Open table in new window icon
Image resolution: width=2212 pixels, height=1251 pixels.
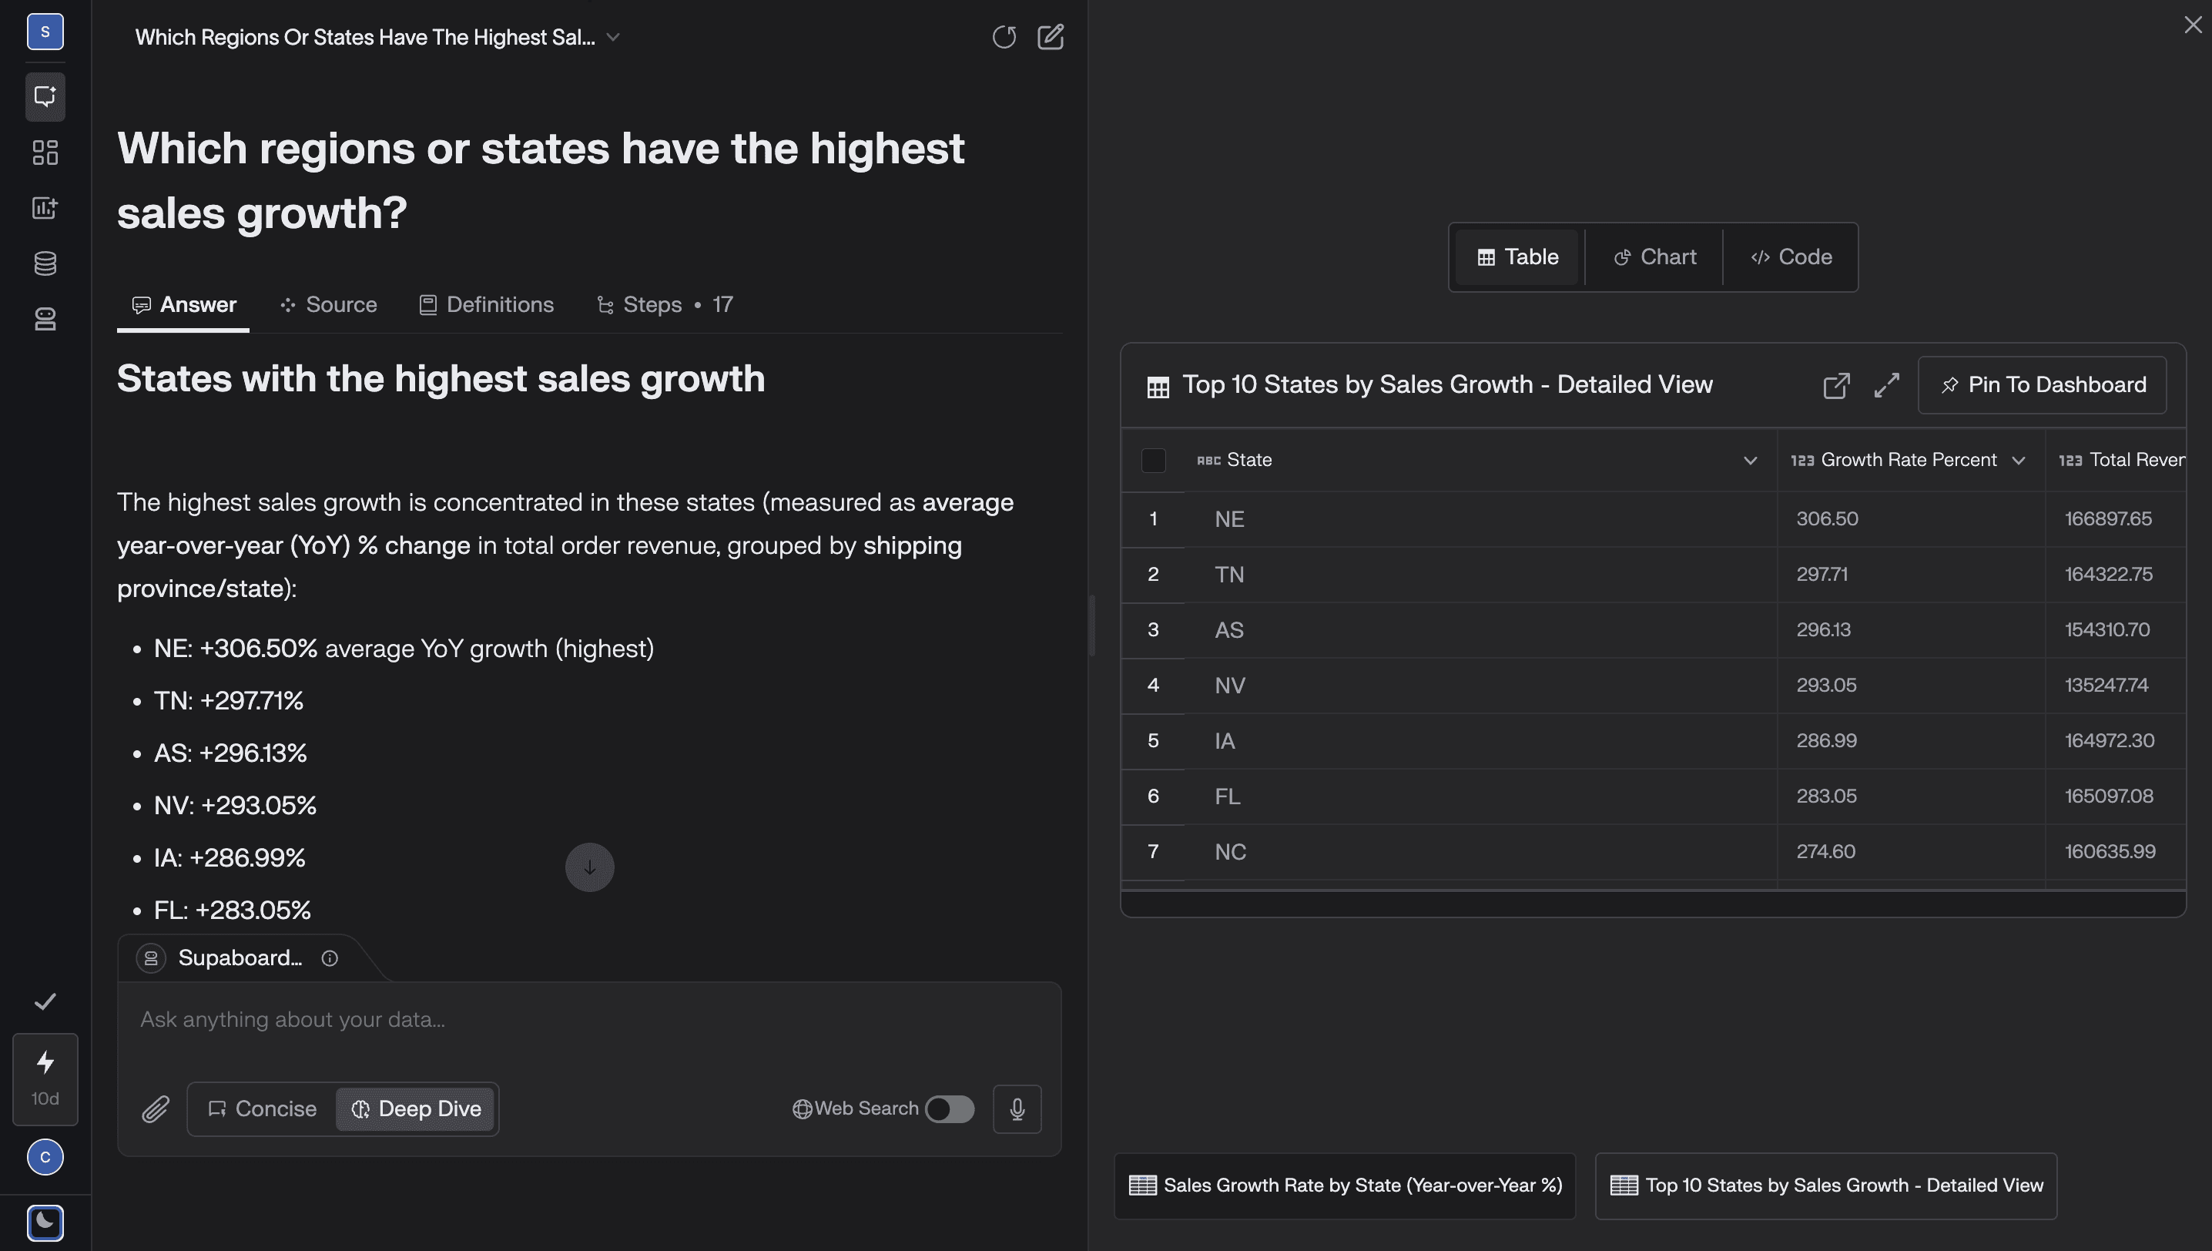1835,385
